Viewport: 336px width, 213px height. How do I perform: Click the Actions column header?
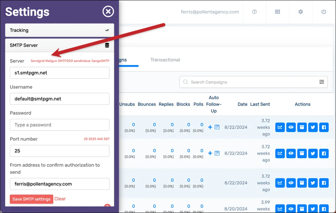pyautogui.click(x=303, y=104)
